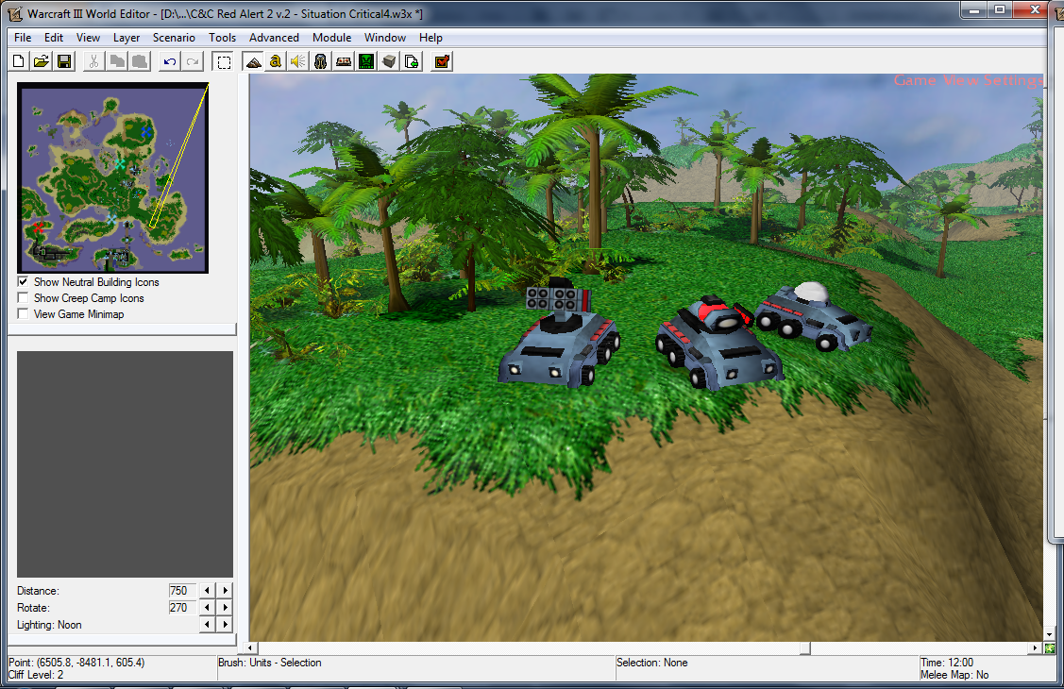
Task: Click the Selection: None status text
Action: (651, 663)
